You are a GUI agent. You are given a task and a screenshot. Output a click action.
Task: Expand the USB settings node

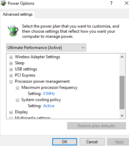point(11,69)
